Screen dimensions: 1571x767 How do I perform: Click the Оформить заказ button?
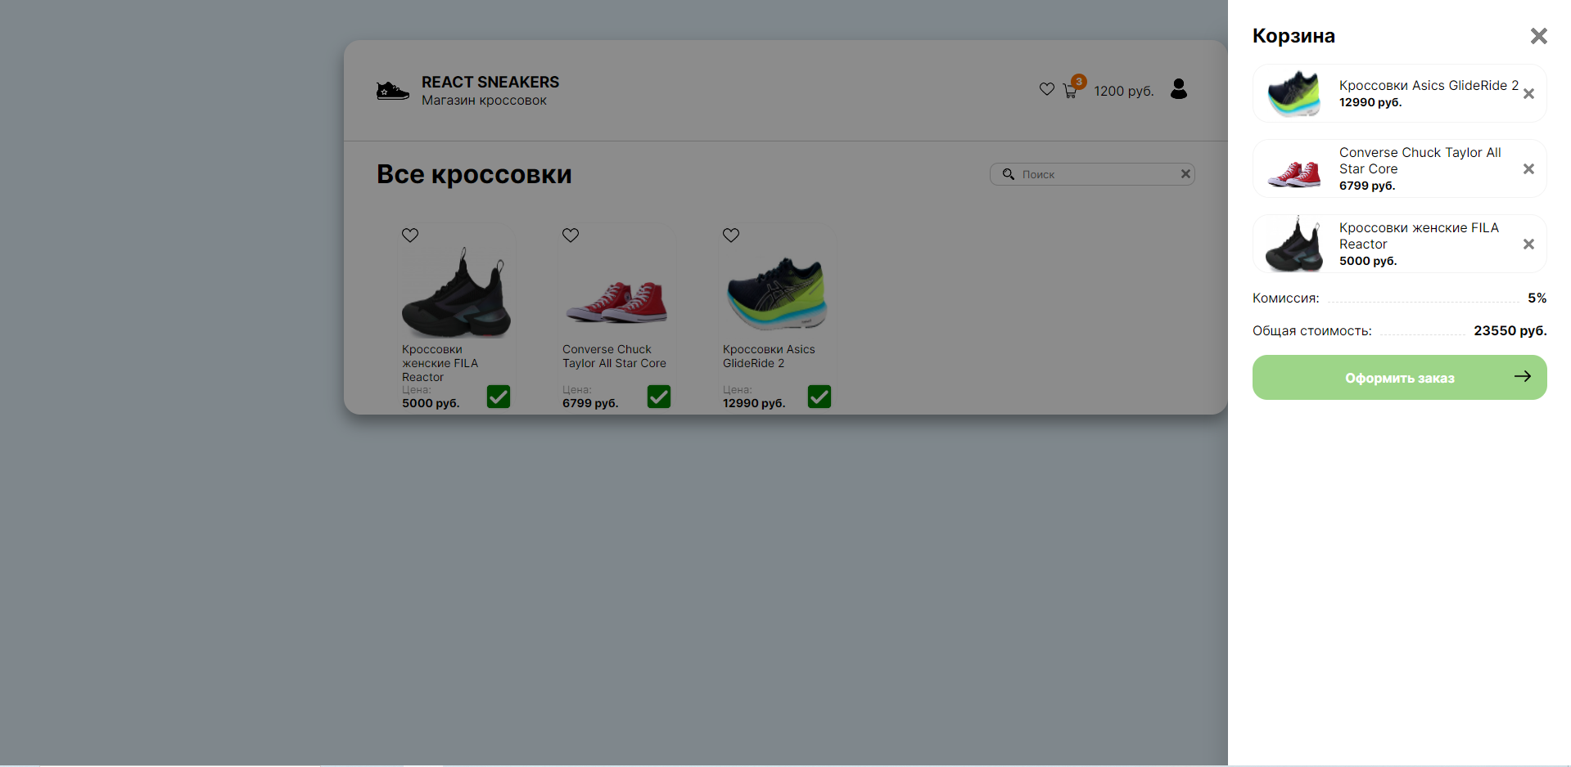1399,377
